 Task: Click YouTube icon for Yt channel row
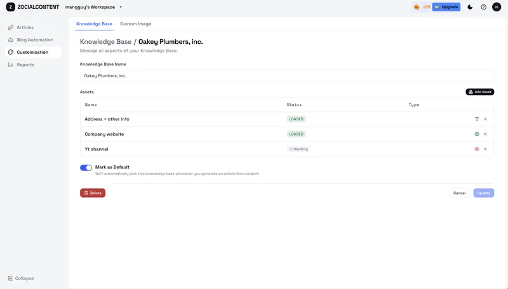click(477, 149)
